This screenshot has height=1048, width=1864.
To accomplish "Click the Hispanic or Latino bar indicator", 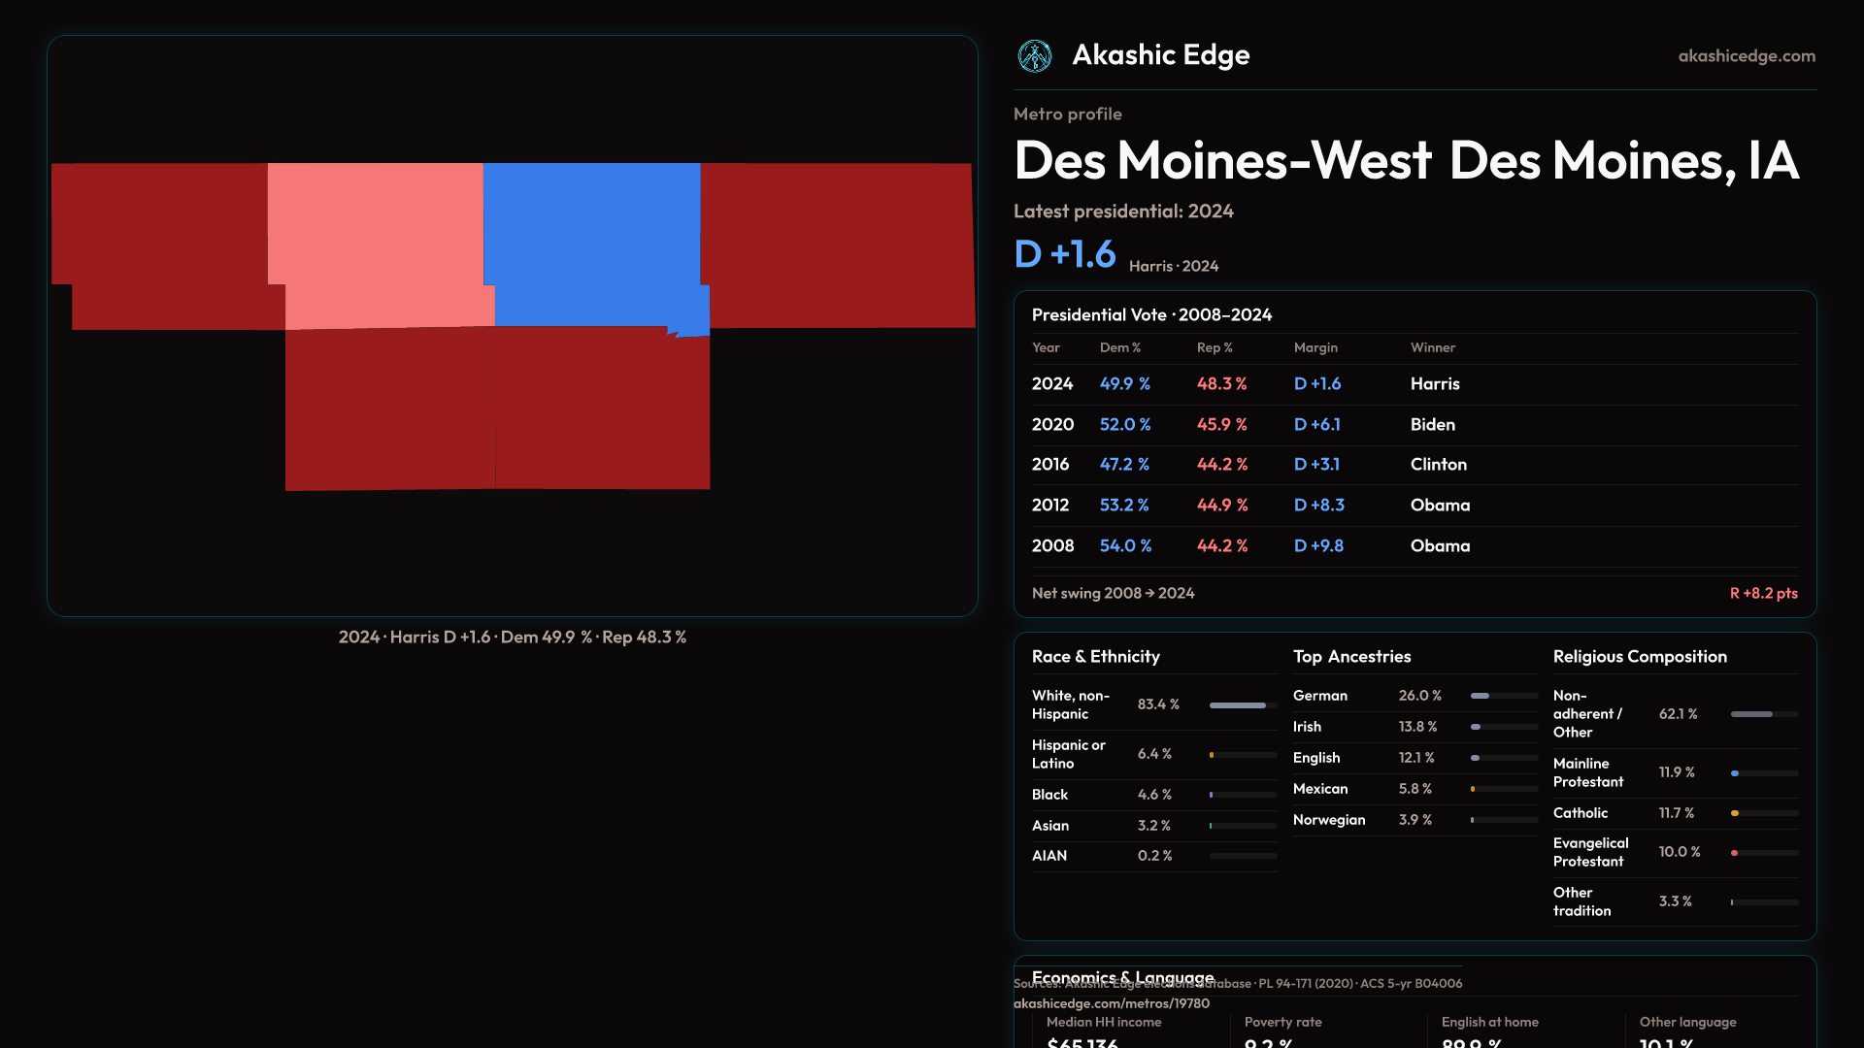I will click(x=1213, y=755).
